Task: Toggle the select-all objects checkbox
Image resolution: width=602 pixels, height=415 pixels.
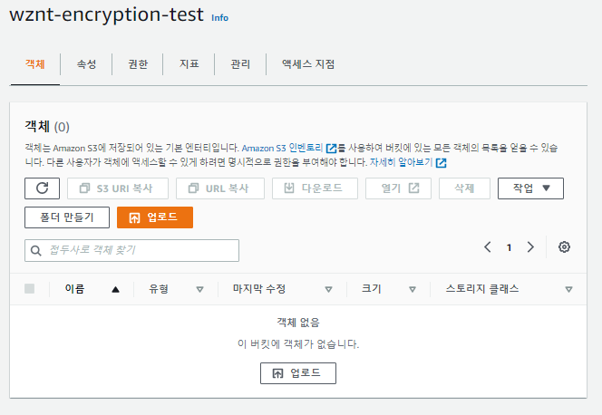Action: 30,289
